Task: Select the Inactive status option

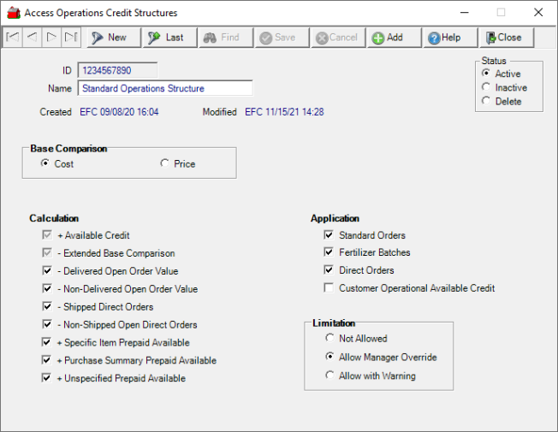Action: point(486,87)
